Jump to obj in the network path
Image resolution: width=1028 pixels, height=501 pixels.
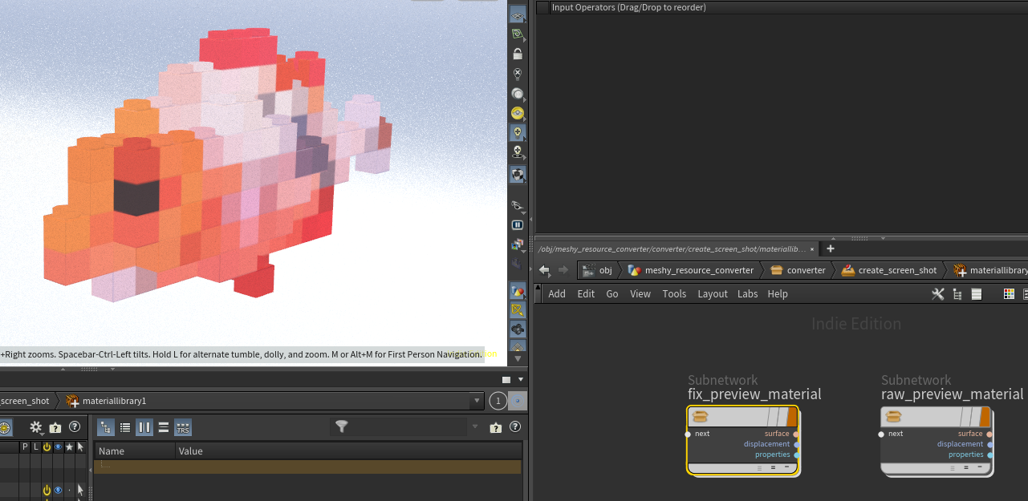click(x=598, y=270)
